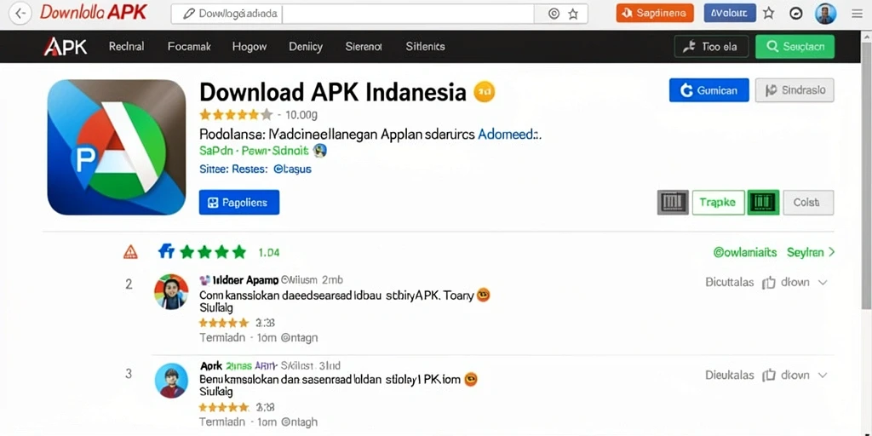Click the Clasus link

coord(293,169)
